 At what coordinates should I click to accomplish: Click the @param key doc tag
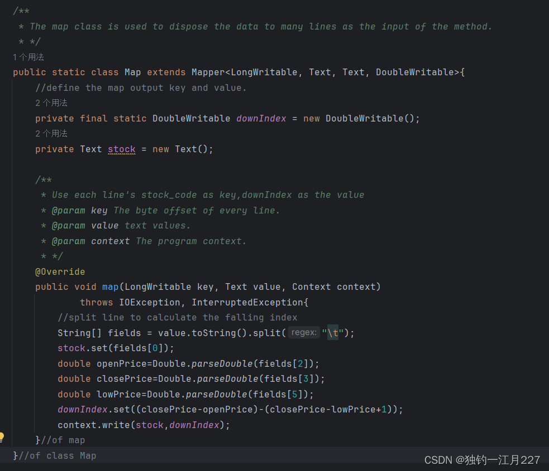[x=79, y=210]
